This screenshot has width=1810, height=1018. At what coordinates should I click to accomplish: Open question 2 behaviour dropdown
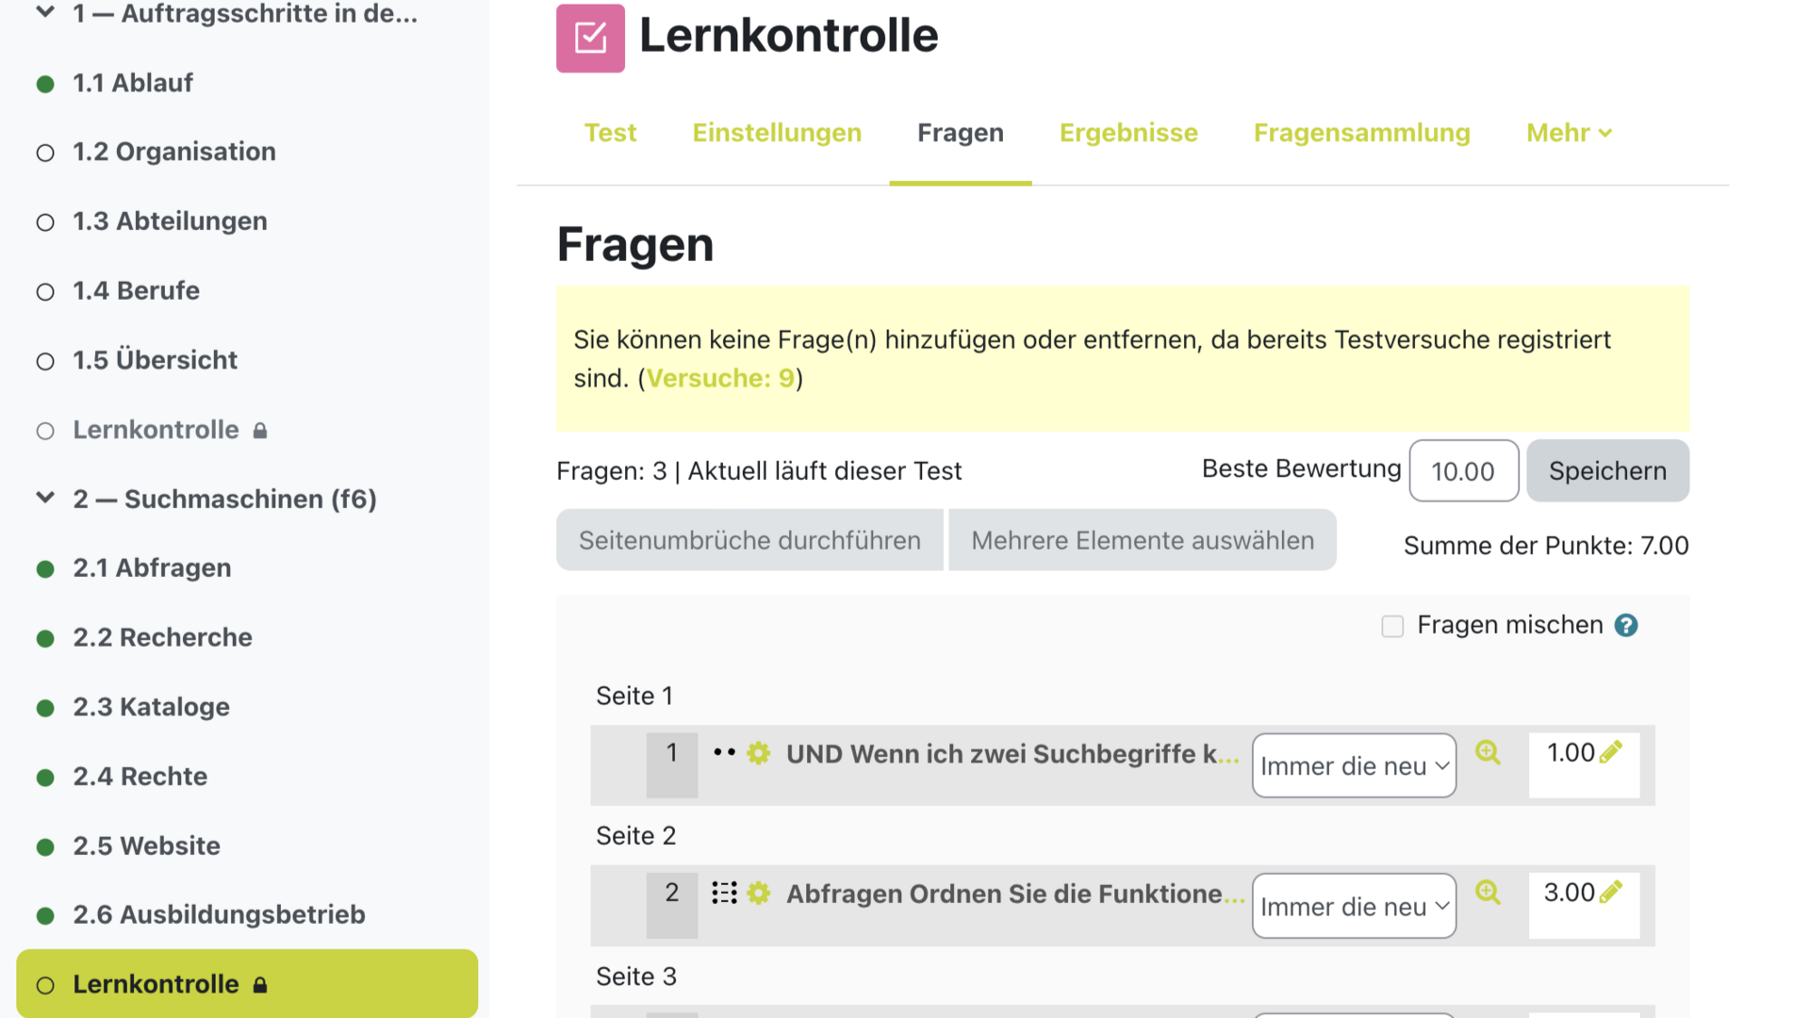[1354, 906]
